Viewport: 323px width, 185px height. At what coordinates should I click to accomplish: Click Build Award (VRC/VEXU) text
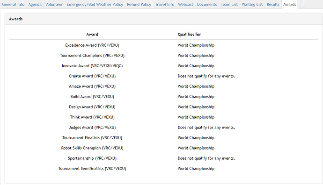point(92,97)
